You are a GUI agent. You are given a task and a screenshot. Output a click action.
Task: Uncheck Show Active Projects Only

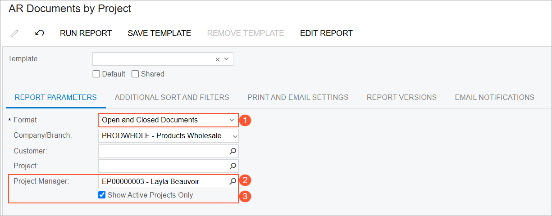click(x=102, y=195)
